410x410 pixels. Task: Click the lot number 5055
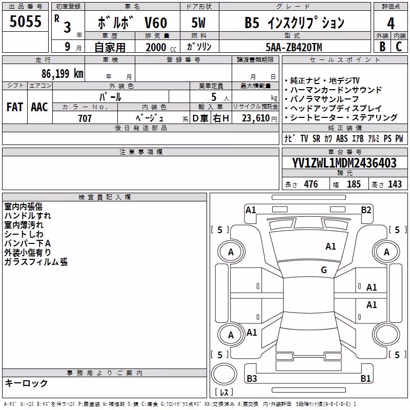(25, 21)
